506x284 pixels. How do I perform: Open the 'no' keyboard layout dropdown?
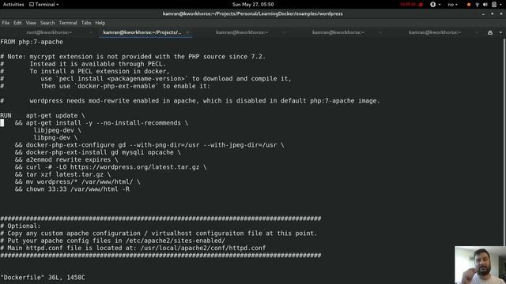pyautogui.click(x=452, y=5)
